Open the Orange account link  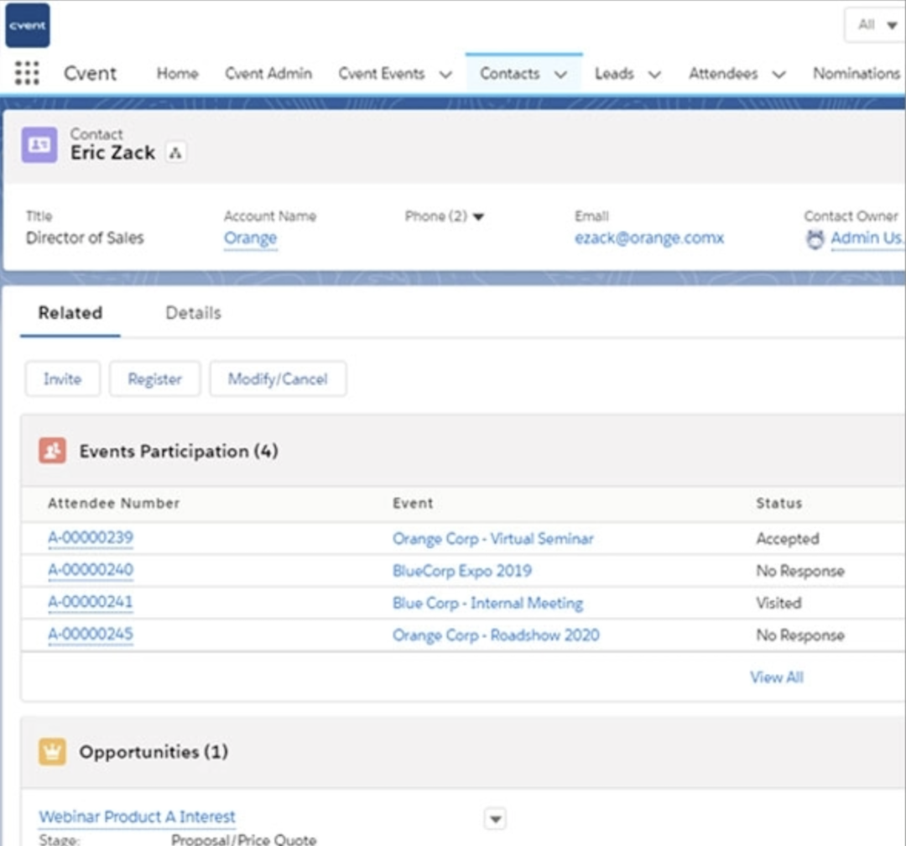click(250, 238)
